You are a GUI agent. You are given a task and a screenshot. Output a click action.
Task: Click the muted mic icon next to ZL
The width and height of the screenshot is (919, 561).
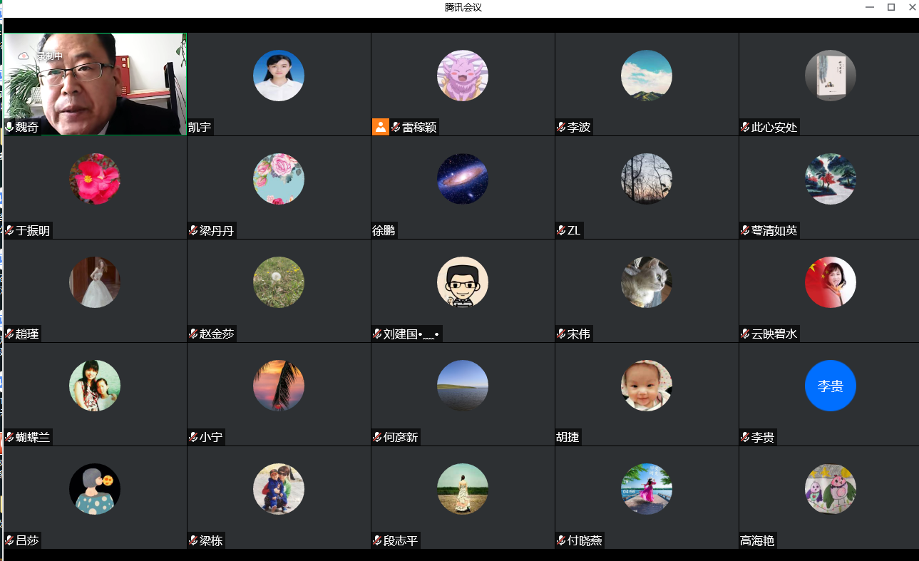pyautogui.click(x=561, y=231)
